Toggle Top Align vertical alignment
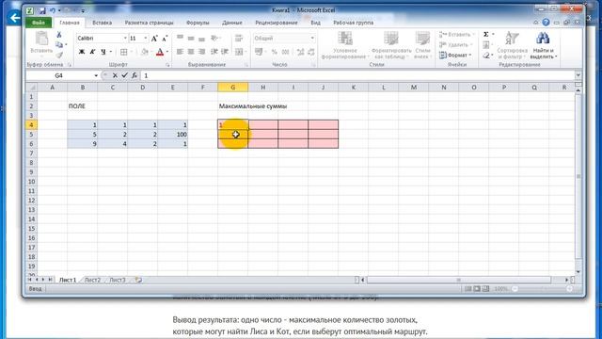The image size is (602, 339). [180, 38]
